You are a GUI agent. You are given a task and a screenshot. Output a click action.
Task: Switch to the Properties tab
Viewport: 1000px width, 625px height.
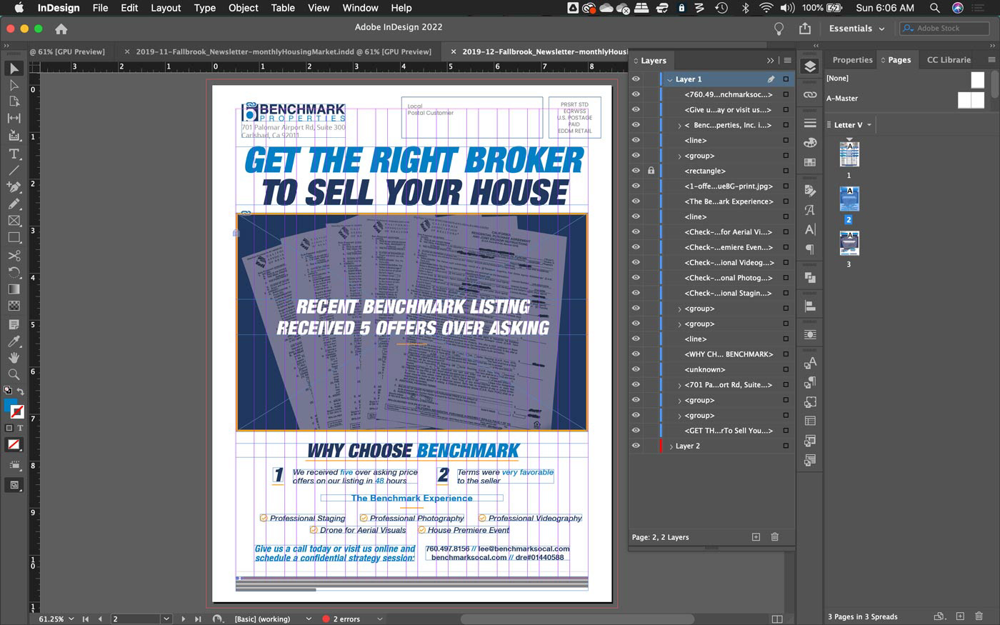point(852,60)
